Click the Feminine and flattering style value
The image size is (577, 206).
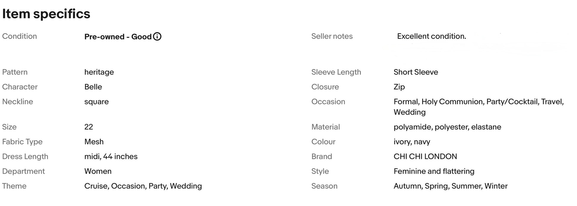[x=434, y=171]
